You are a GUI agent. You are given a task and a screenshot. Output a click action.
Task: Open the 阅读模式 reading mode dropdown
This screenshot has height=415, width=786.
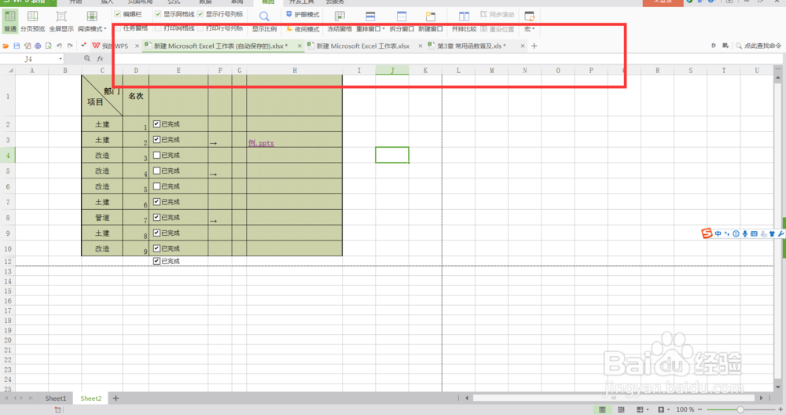92,21
